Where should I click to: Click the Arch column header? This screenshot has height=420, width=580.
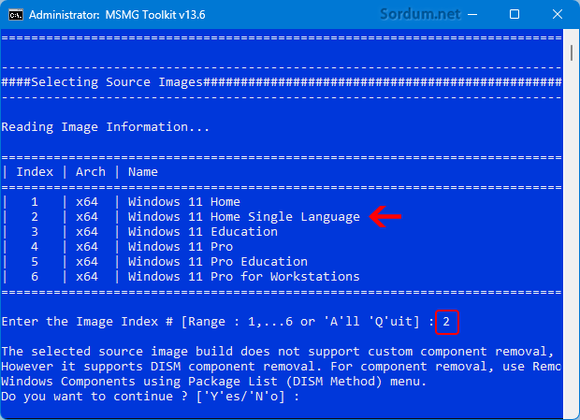[x=91, y=172]
